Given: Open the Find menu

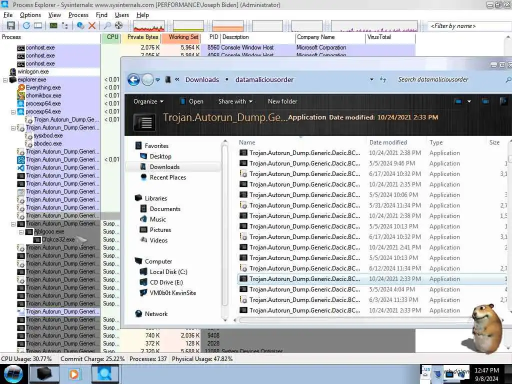Looking at the screenshot, I should 101,15.
